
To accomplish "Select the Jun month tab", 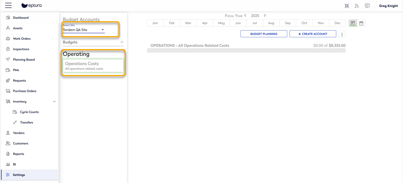I will click(x=238, y=23).
